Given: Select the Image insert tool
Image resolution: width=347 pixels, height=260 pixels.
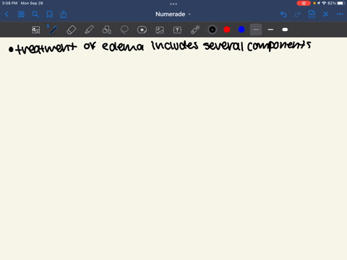Looking at the screenshot, I should [x=160, y=30].
